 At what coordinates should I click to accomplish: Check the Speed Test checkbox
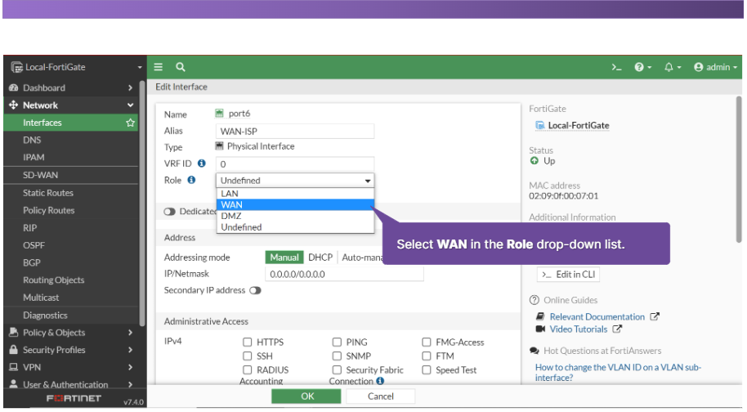(x=427, y=369)
